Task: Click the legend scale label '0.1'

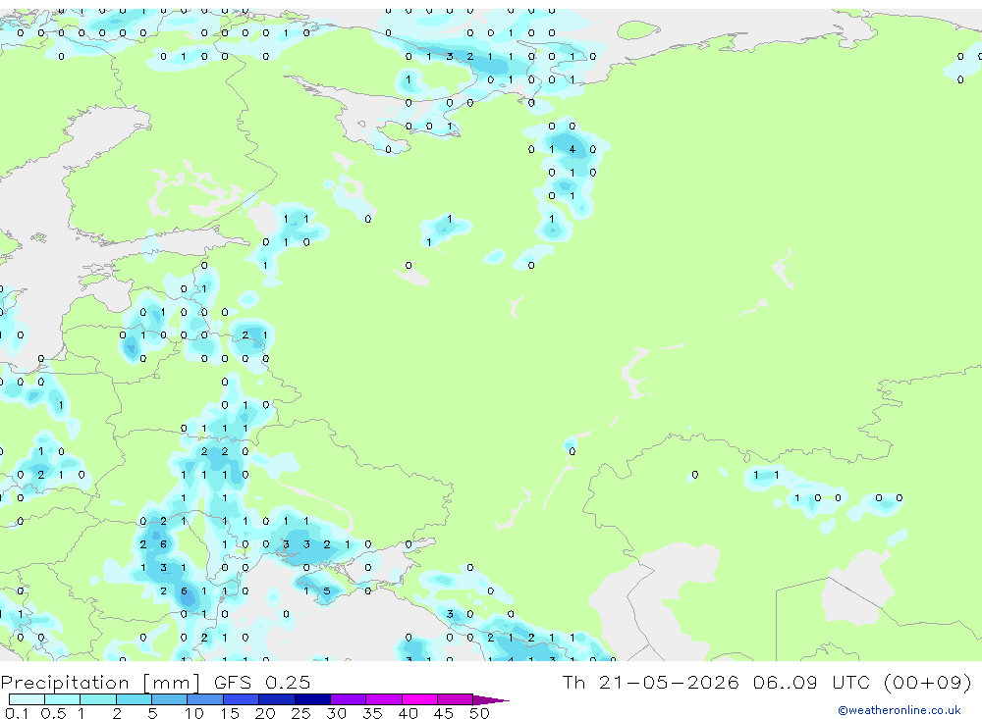Action: tap(17, 713)
